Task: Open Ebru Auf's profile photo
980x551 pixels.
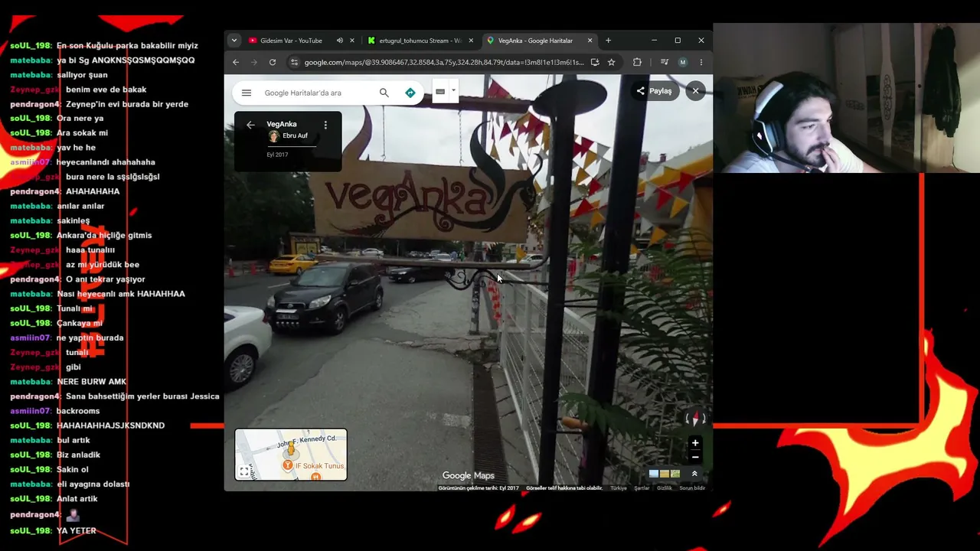Action: tap(273, 136)
